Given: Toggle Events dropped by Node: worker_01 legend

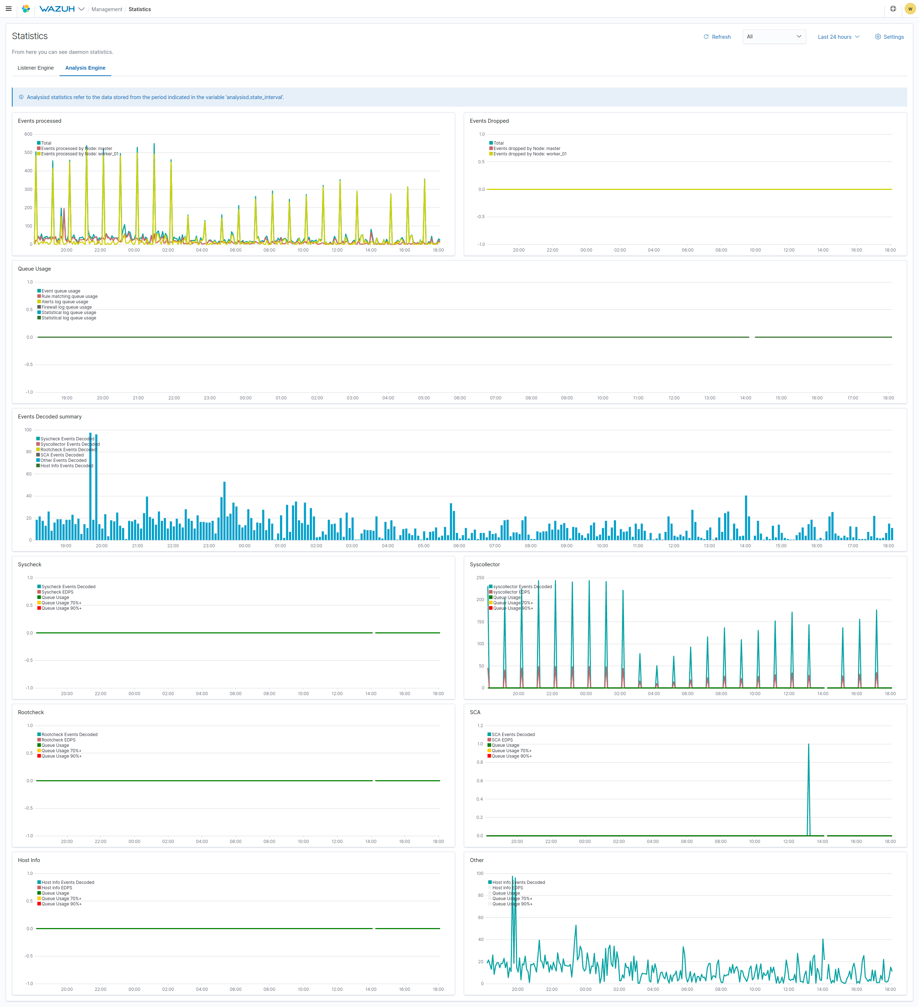Looking at the screenshot, I should point(528,154).
